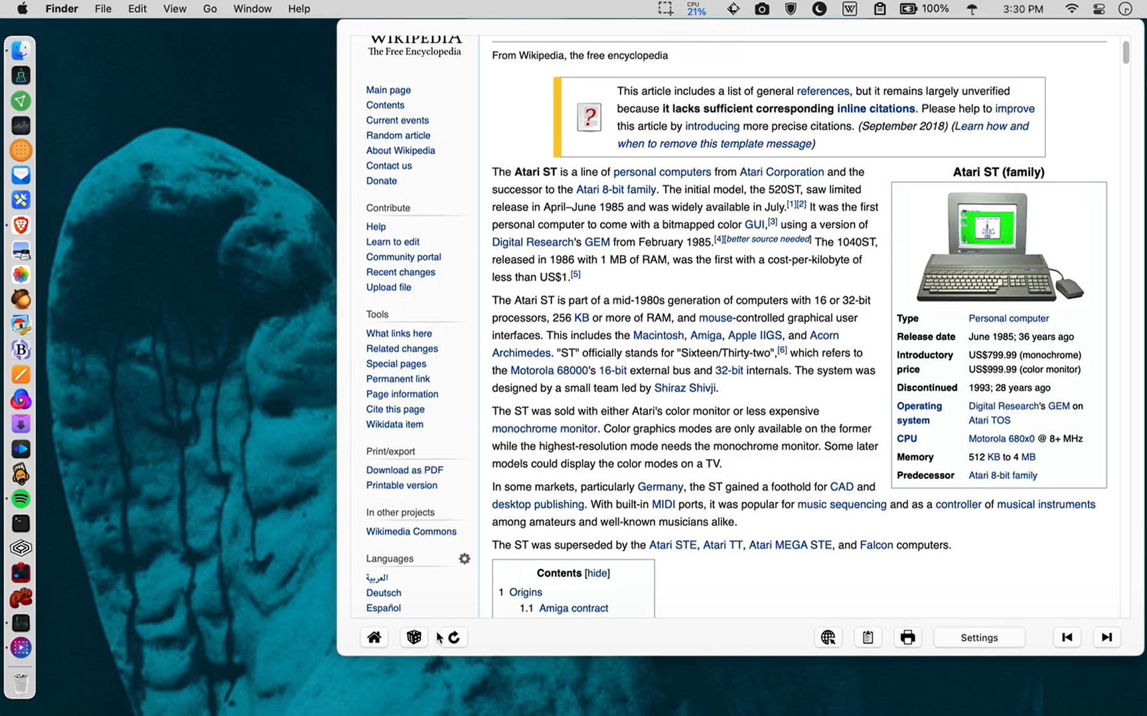Open the Brave browser in the dock
This screenshot has height=716, width=1147.
[21, 225]
